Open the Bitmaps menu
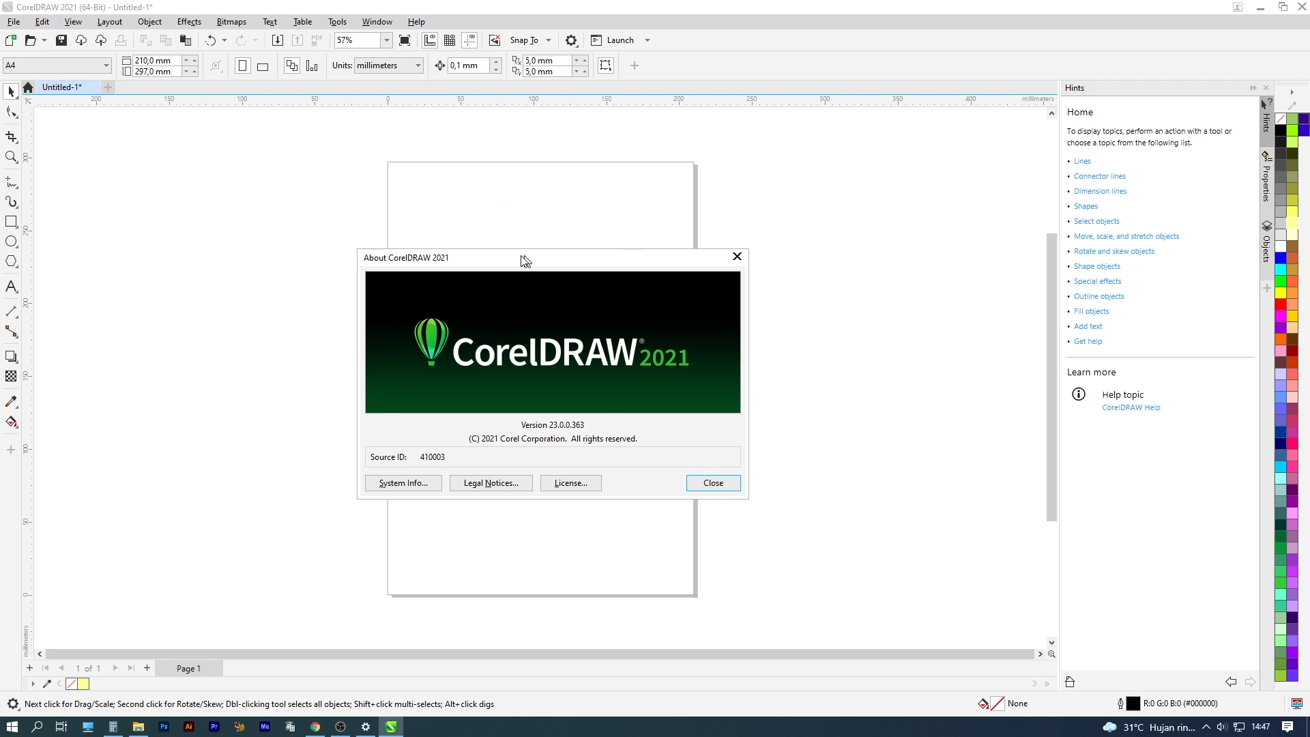1310x737 pixels. pos(231,21)
